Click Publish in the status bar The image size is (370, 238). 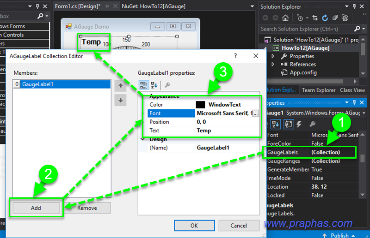pos(339,235)
